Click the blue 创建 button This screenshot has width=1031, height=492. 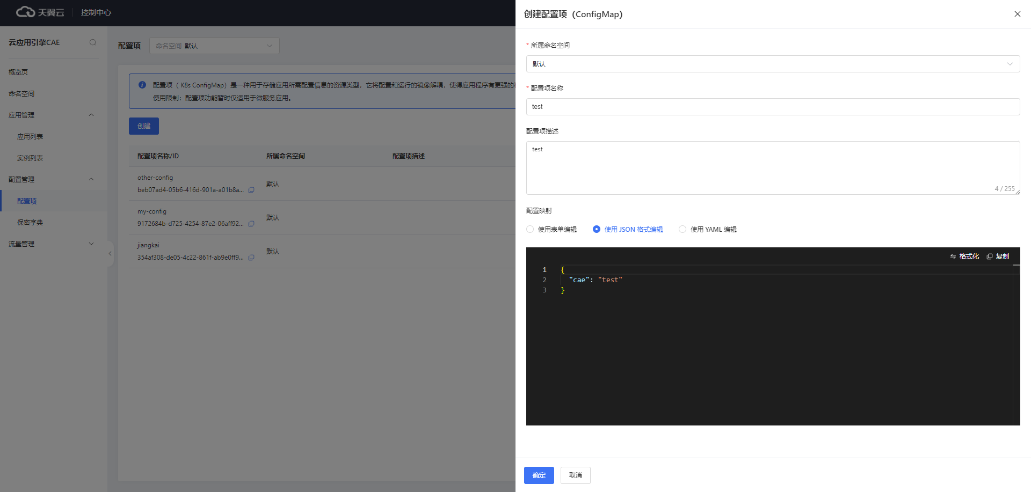pos(144,126)
